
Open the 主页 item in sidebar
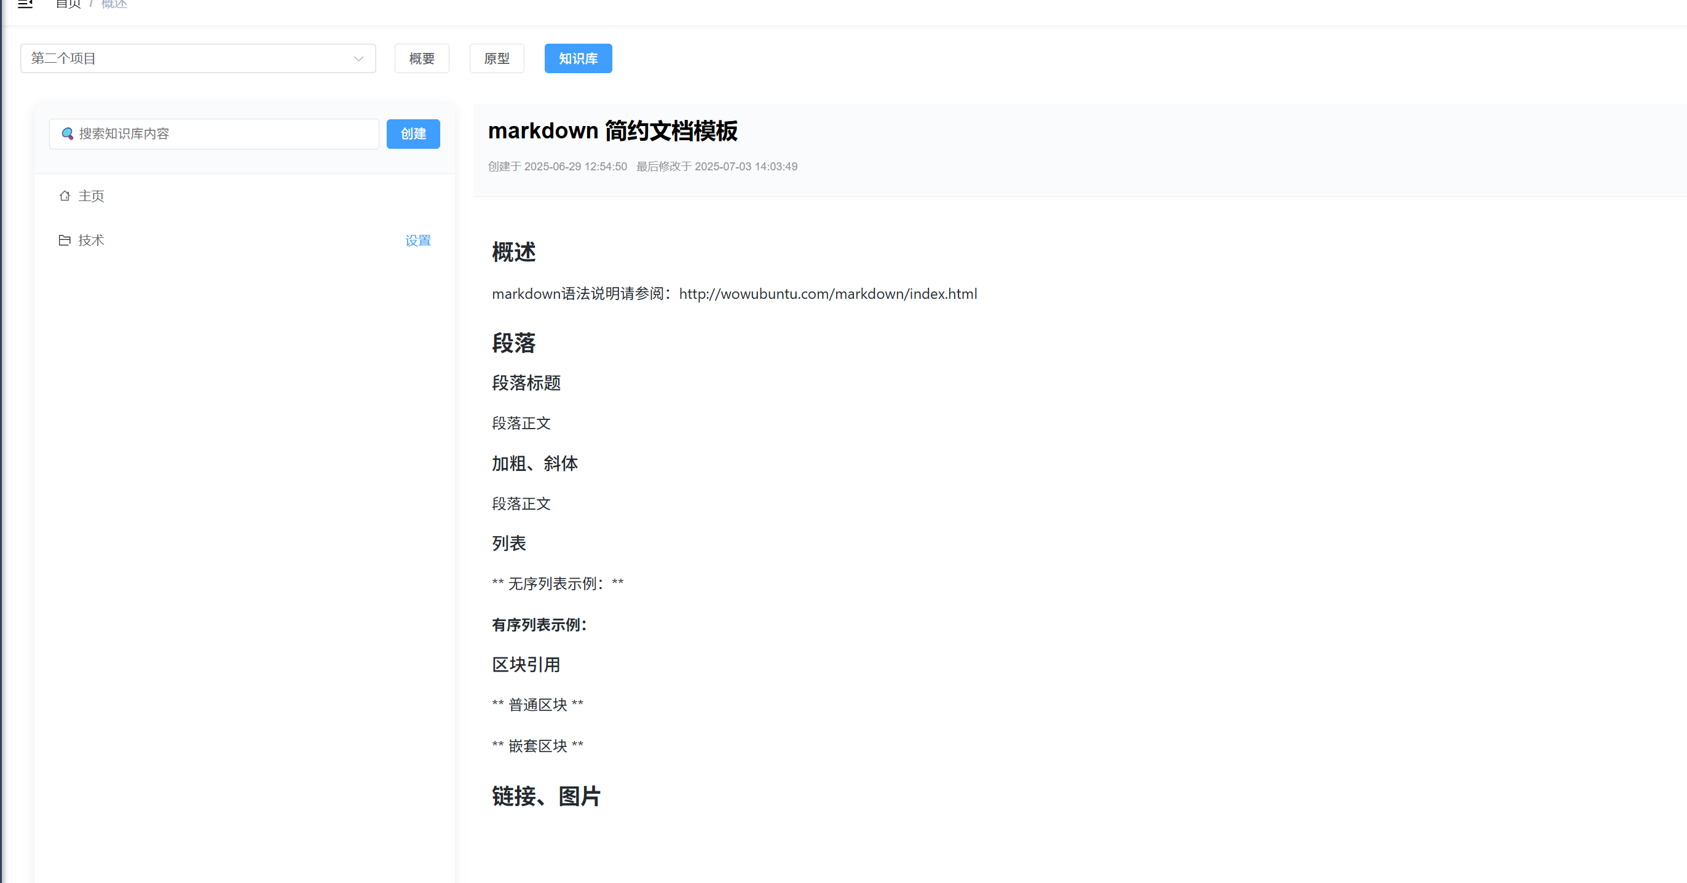pos(244,196)
